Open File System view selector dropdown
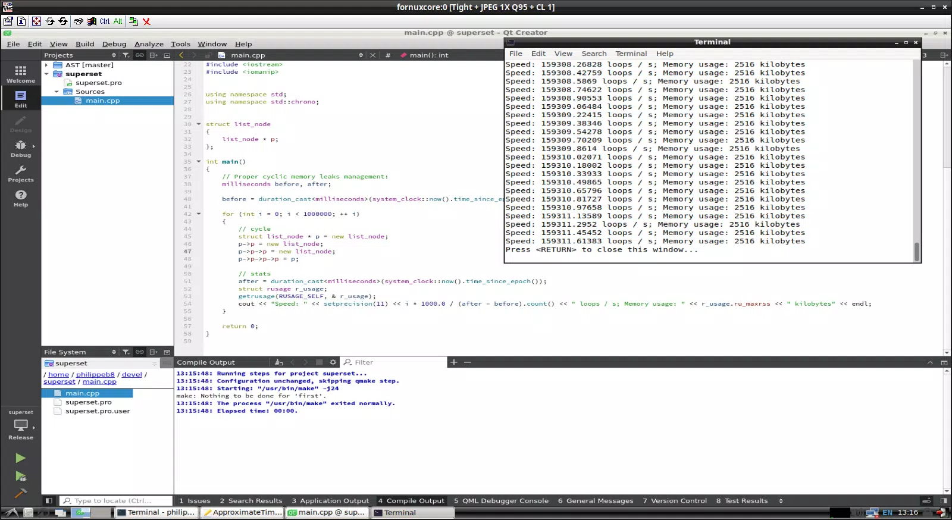Viewport: 952px width, 520px height. pyautogui.click(x=80, y=352)
